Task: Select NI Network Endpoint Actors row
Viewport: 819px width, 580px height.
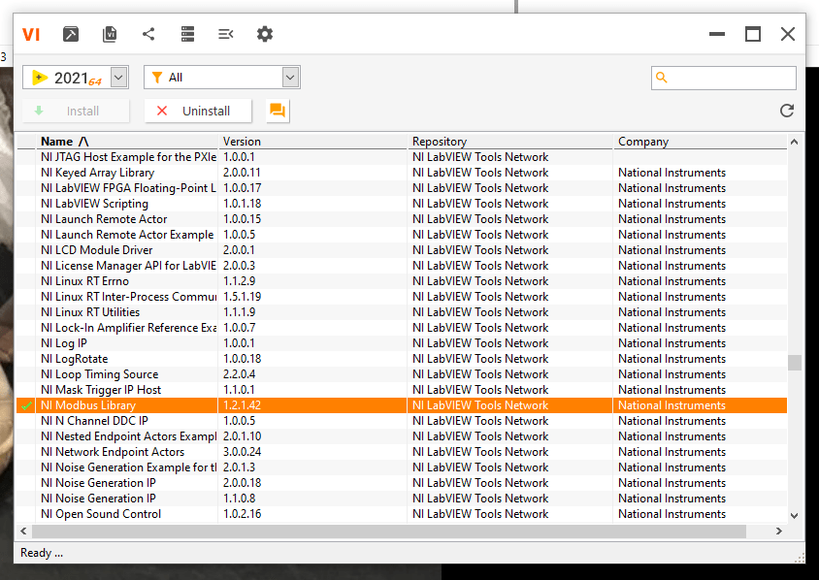Action: click(x=402, y=452)
